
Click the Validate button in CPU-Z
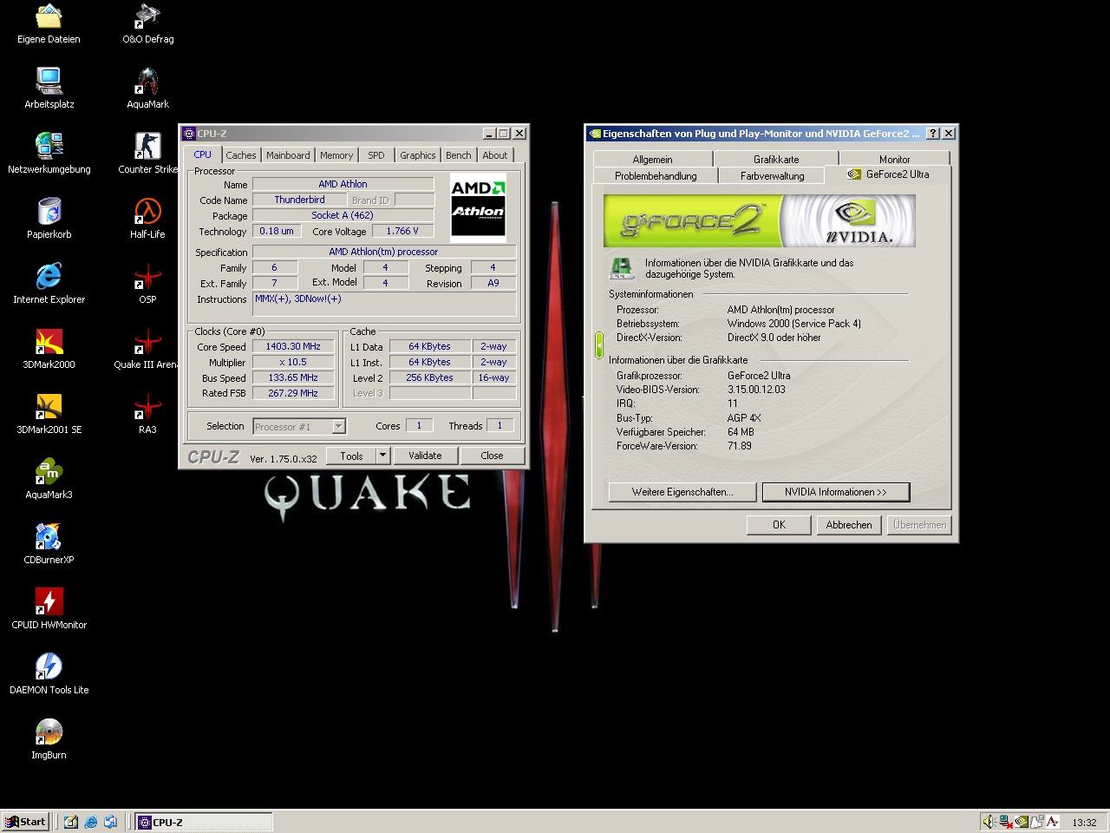coord(425,456)
